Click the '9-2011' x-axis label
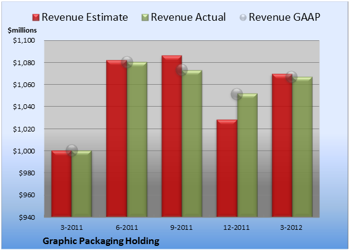The width and height of the screenshot is (349, 250). (182, 227)
